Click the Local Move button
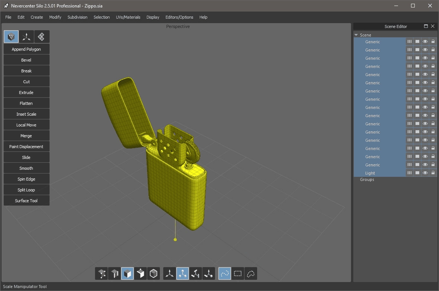Screen dimensions: 439x291 pos(26,125)
